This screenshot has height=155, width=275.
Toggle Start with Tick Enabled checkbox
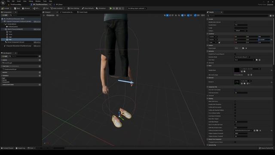(235, 90)
